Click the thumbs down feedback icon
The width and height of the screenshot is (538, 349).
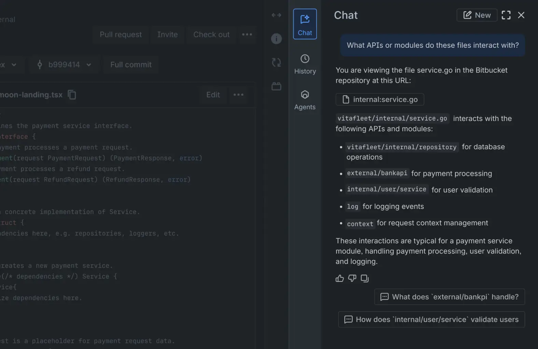(x=352, y=278)
